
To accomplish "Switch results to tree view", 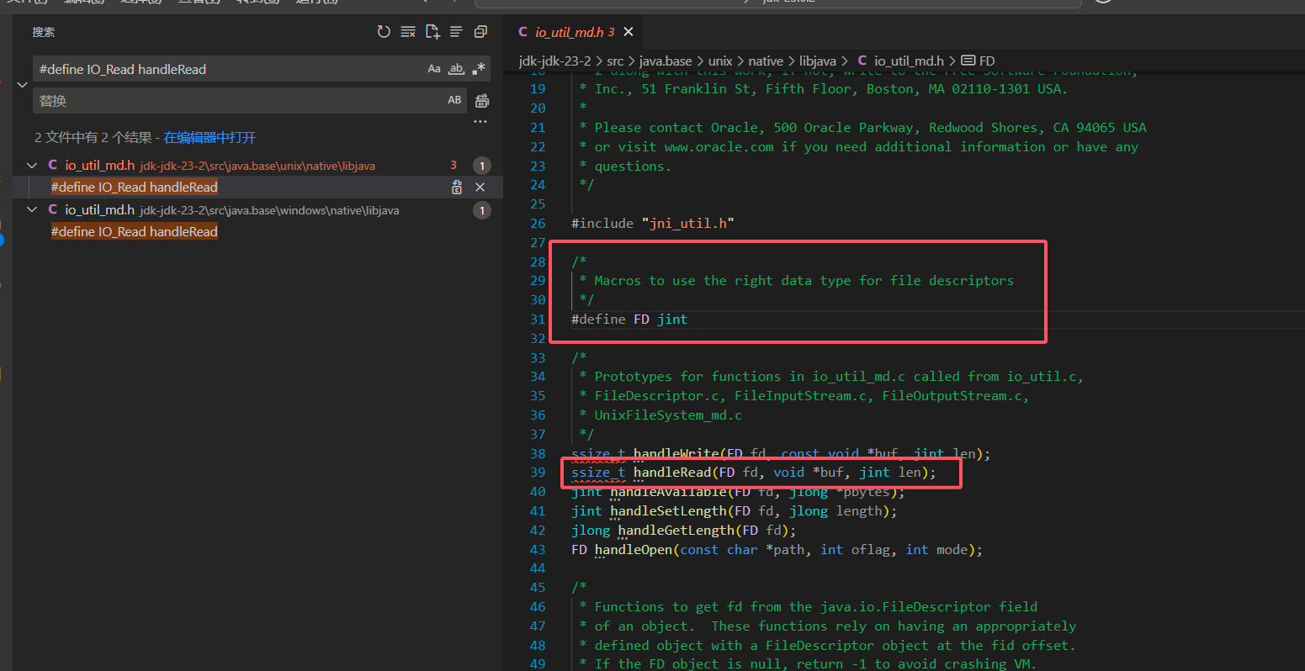I will pos(456,32).
